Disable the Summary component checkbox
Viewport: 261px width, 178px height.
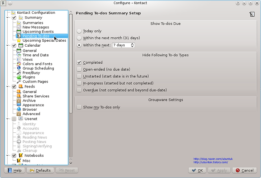point(14,17)
